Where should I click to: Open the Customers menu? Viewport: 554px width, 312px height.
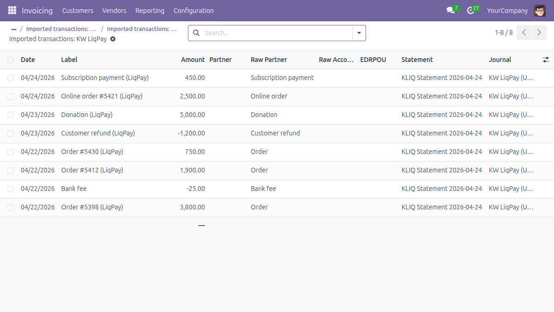coord(78,10)
